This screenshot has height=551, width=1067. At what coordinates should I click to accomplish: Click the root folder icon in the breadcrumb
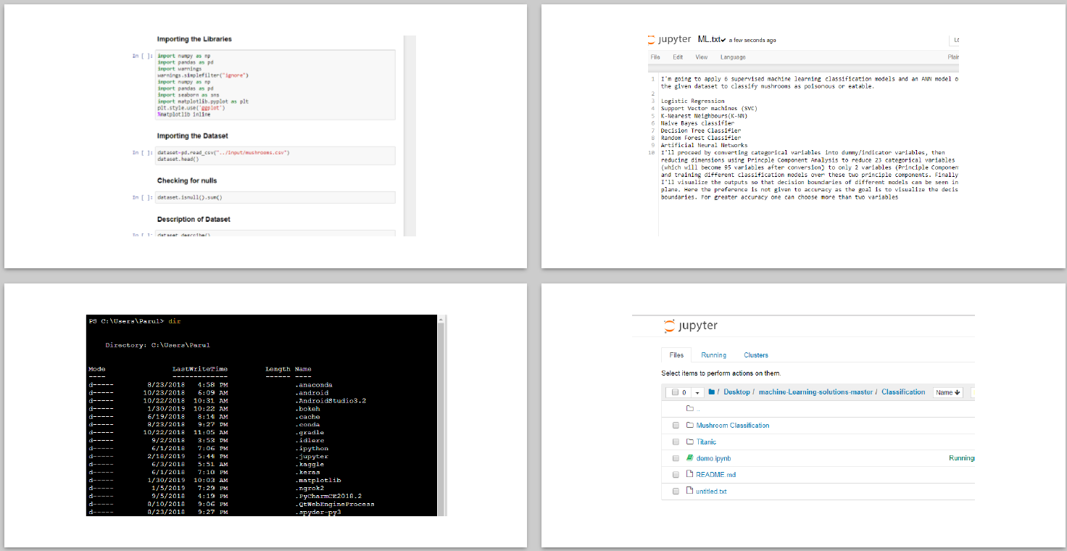point(712,392)
